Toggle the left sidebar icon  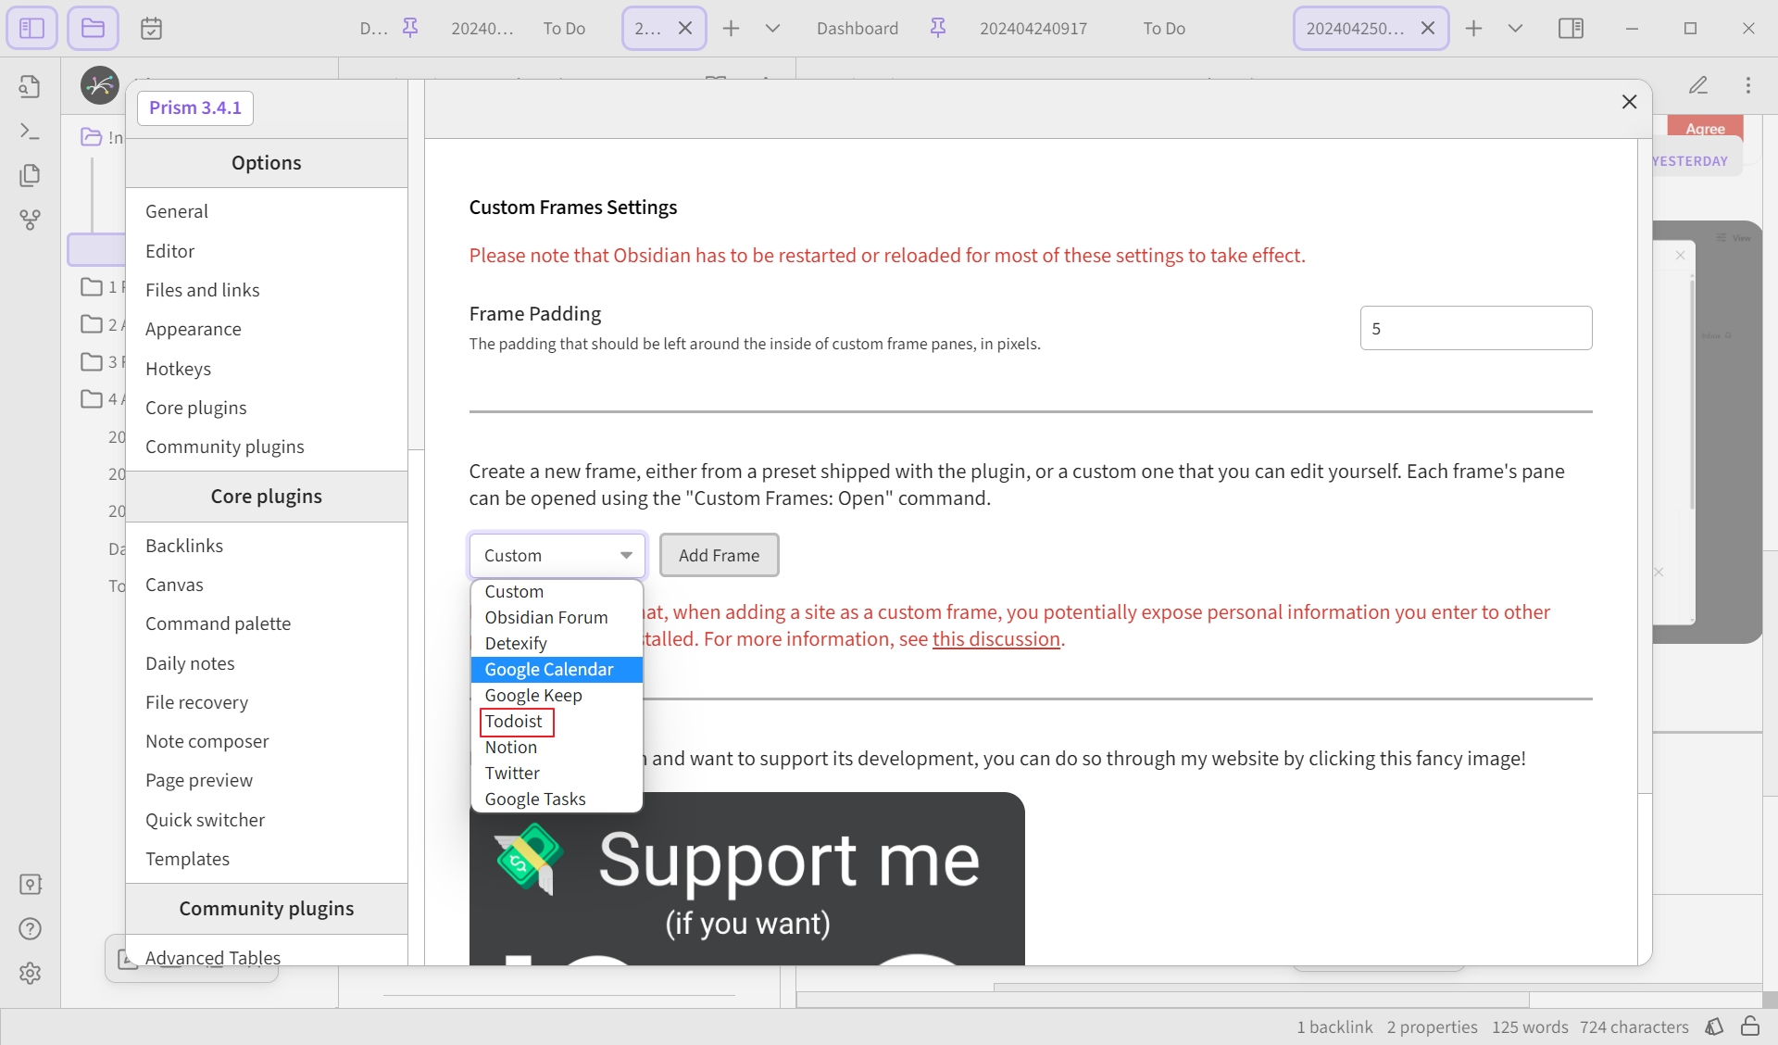[31, 28]
